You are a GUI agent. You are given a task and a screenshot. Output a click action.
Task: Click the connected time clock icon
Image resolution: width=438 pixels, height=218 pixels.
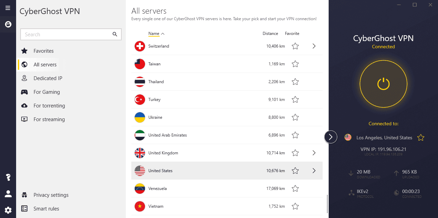397,193
